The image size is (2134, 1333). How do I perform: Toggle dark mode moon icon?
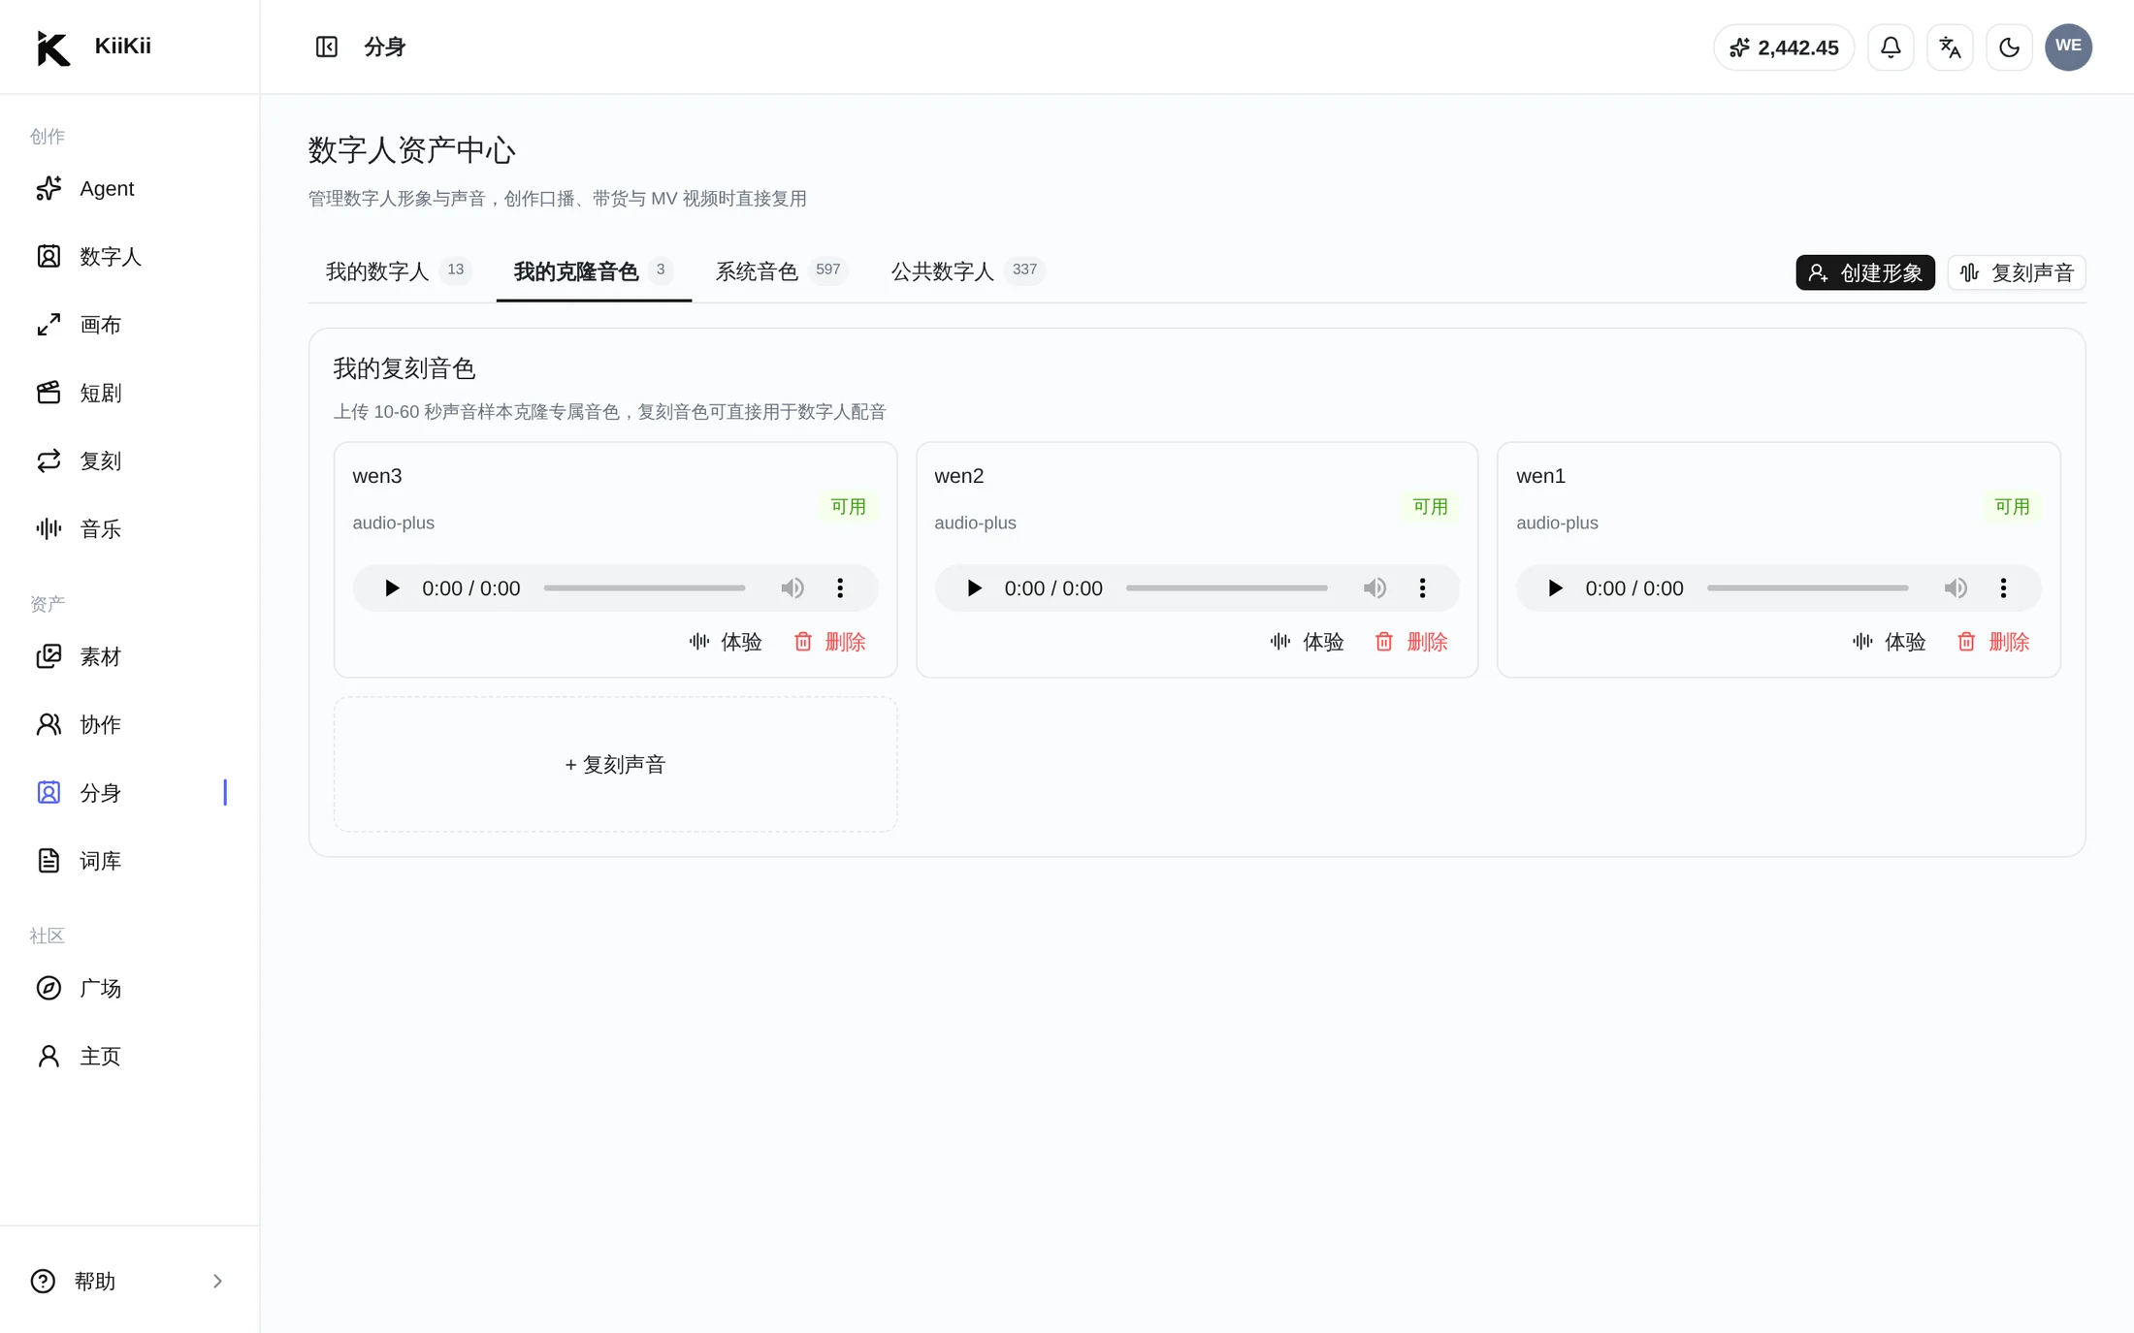click(2009, 47)
